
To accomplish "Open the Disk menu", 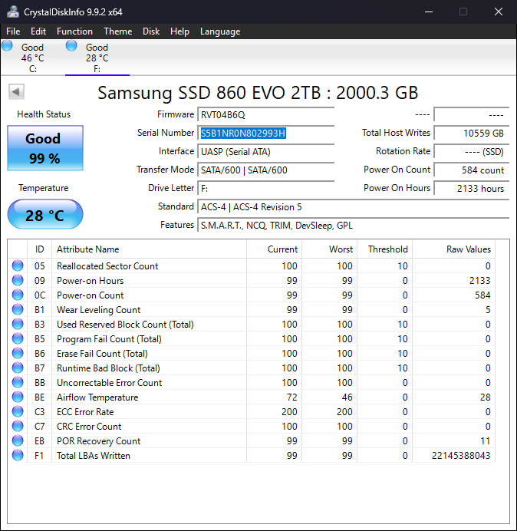I will (x=151, y=31).
